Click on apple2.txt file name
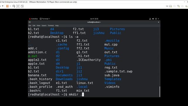The image size is (188, 106). pos(37,60)
